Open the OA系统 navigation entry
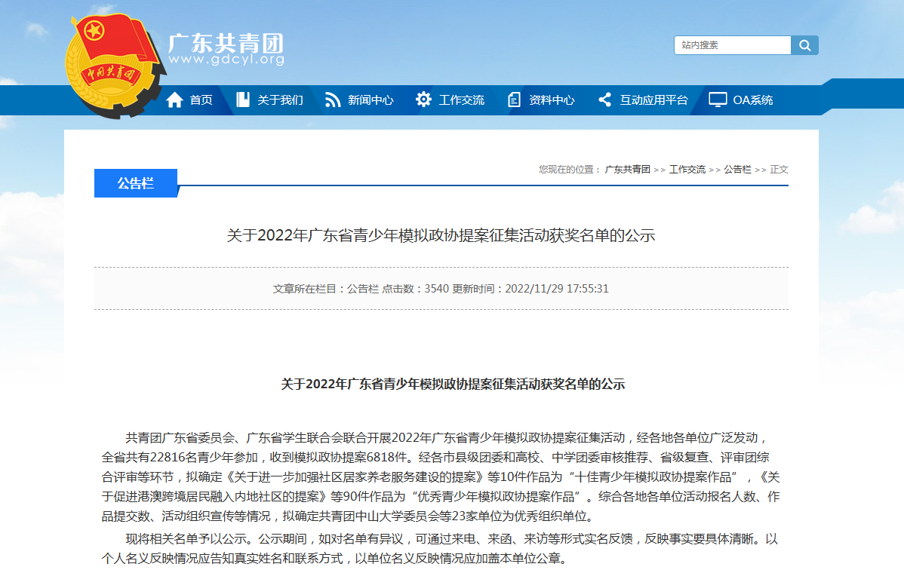This screenshot has width=904, height=573. point(752,100)
